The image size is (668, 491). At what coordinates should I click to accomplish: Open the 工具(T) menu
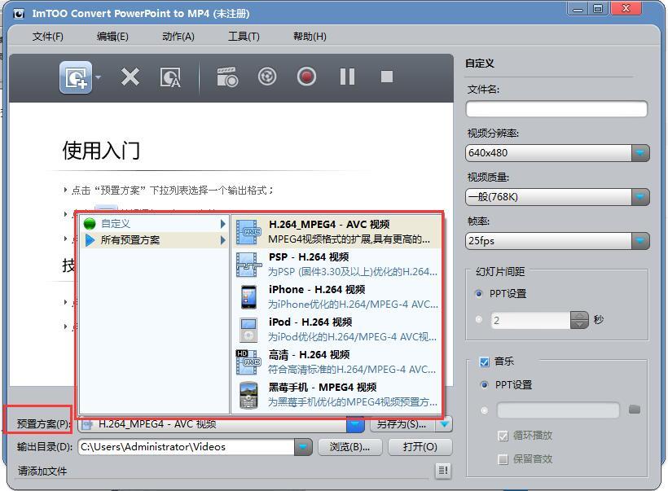coord(244,37)
